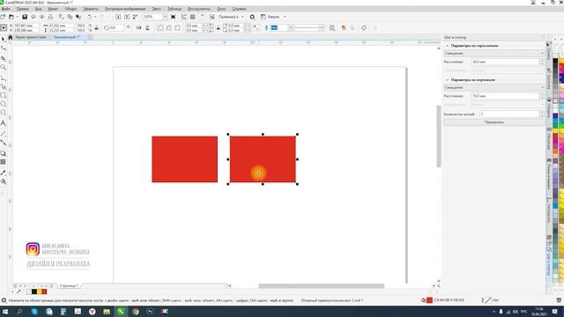Click Mirror horizontally icon on property bar

click(x=138, y=27)
